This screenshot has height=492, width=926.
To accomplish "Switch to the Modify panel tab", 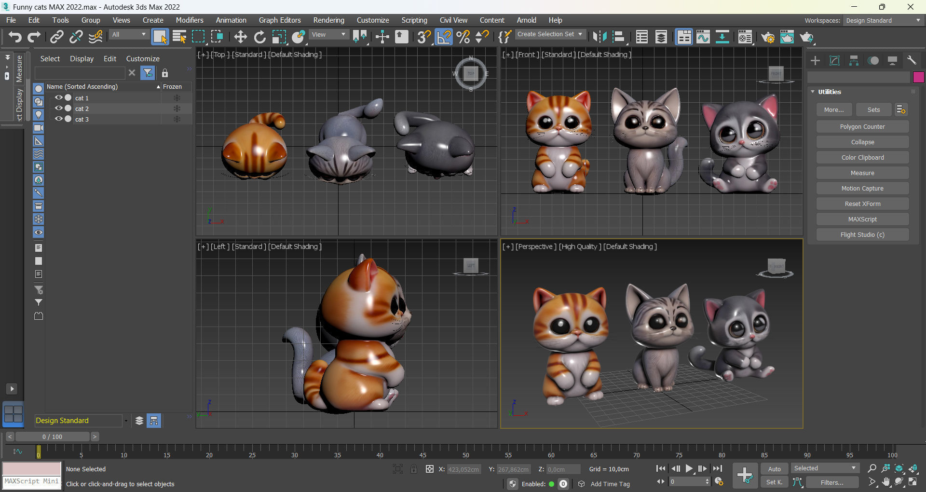I will tap(834, 60).
